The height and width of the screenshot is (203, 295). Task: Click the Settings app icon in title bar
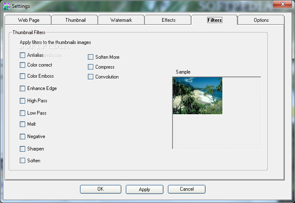point(7,6)
